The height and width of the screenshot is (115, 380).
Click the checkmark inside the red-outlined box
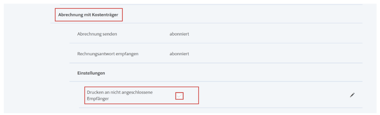point(179,96)
